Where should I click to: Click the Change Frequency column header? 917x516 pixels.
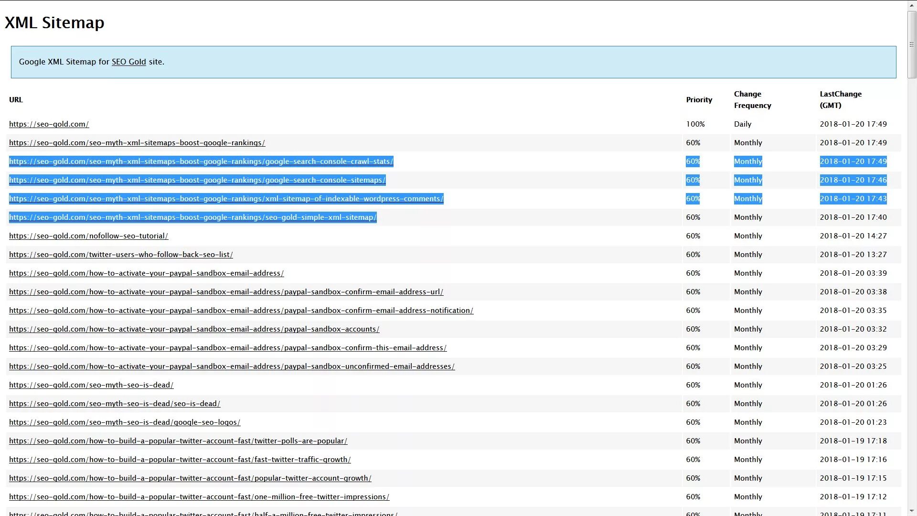(753, 99)
